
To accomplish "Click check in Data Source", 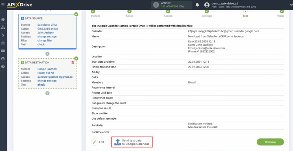I will click(41, 44).
